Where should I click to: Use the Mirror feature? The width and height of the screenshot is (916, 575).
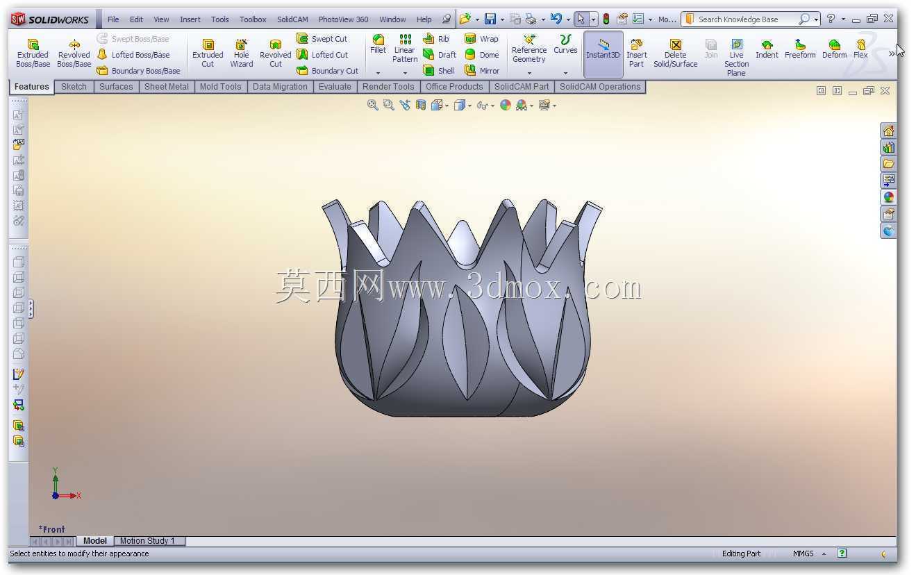[481, 70]
